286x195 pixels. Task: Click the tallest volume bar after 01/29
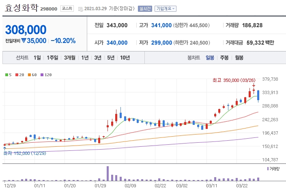pos(108,174)
